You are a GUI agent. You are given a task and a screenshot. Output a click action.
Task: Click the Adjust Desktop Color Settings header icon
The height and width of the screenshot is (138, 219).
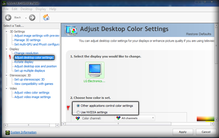(71, 30)
